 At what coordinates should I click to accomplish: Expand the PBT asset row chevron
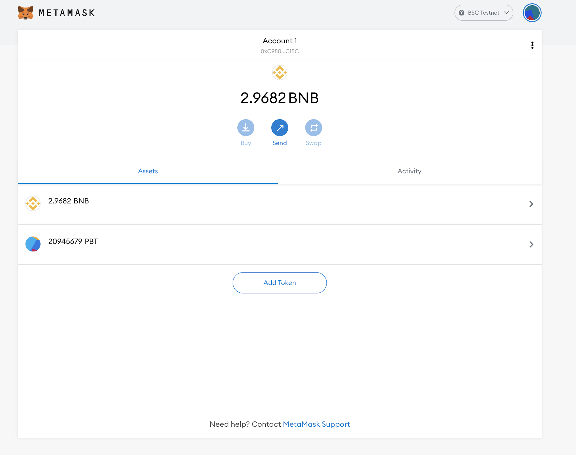(531, 244)
